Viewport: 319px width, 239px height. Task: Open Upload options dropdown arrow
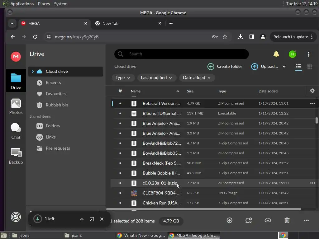(284, 67)
